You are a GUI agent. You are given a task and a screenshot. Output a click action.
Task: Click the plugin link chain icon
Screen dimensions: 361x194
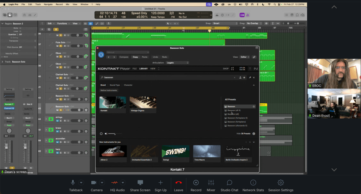[254, 57]
